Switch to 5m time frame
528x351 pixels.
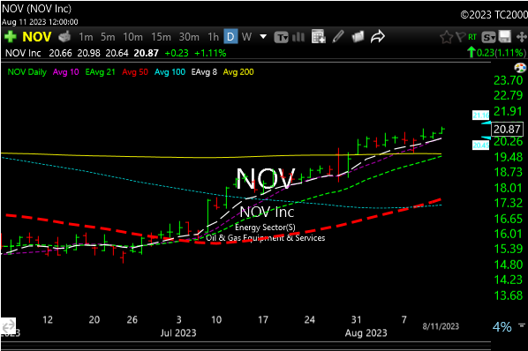click(108, 37)
